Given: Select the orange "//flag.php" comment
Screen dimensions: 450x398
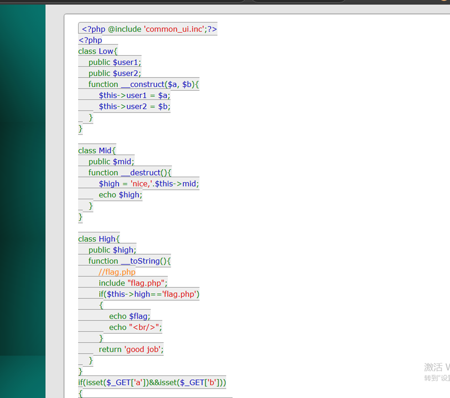Looking at the screenshot, I should (117, 272).
